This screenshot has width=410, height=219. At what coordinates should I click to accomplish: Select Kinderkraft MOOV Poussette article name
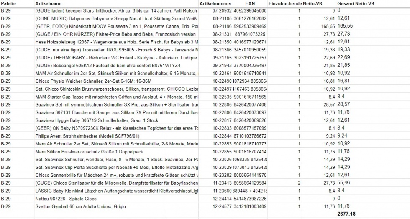pos(117,26)
